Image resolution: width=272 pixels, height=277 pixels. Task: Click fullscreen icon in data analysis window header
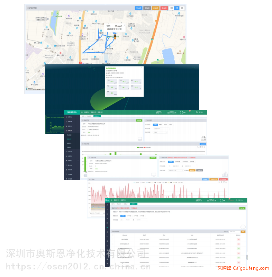181,112
